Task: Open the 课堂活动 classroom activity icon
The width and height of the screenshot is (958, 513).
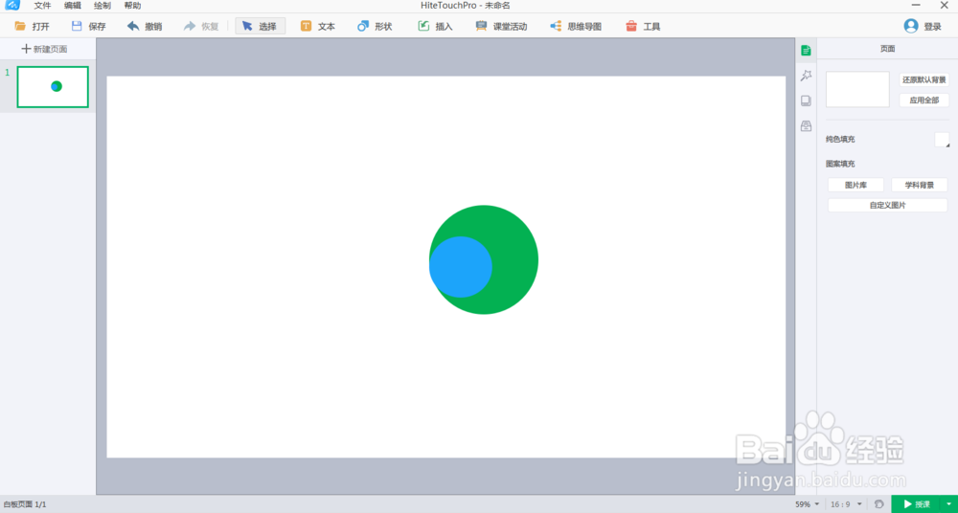Action: [x=482, y=26]
